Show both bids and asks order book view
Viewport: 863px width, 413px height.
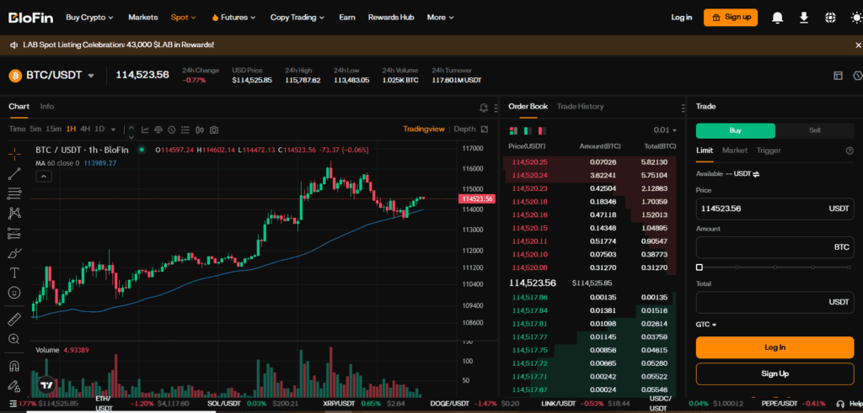513,130
